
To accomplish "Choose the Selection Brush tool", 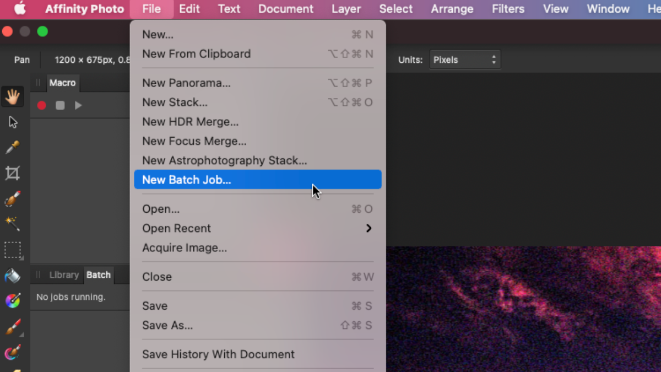I will (x=13, y=198).
